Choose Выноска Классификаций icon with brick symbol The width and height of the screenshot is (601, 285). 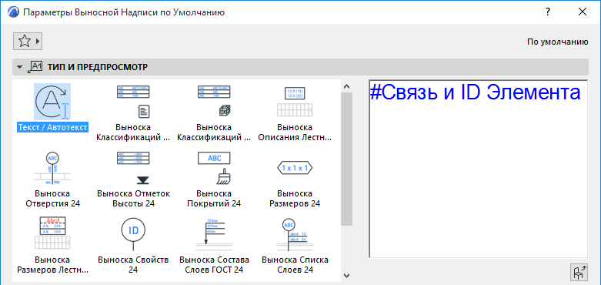pos(214,101)
